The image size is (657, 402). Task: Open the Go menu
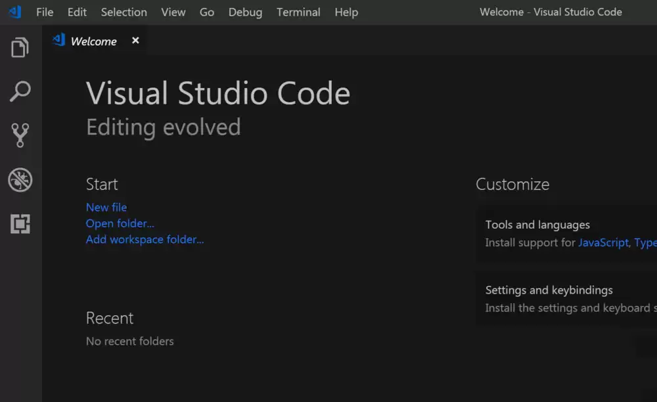[x=206, y=12]
